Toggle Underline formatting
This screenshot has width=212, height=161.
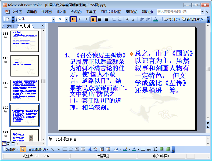pos(85,19)
